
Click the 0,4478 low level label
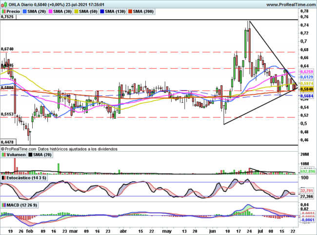click(7, 142)
